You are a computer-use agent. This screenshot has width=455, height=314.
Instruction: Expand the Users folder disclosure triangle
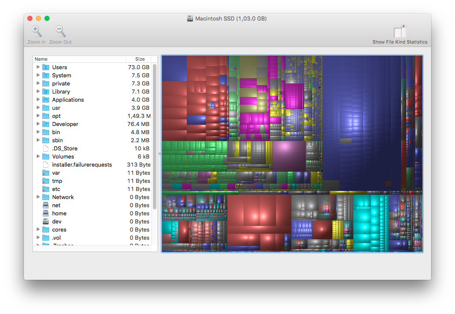click(38, 67)
